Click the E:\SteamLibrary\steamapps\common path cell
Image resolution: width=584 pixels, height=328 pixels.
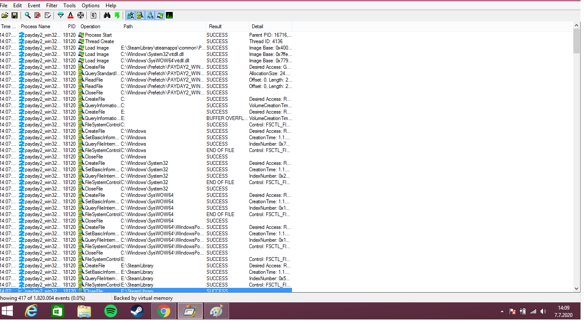[x=163, y=48]
